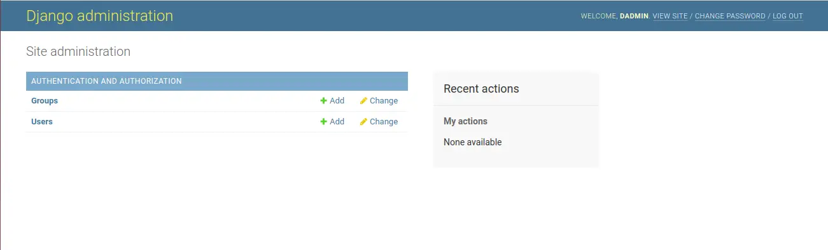This screenshot has width=828, height=250.
Task: Open the Groups model link
Action: tap(45, 101)
